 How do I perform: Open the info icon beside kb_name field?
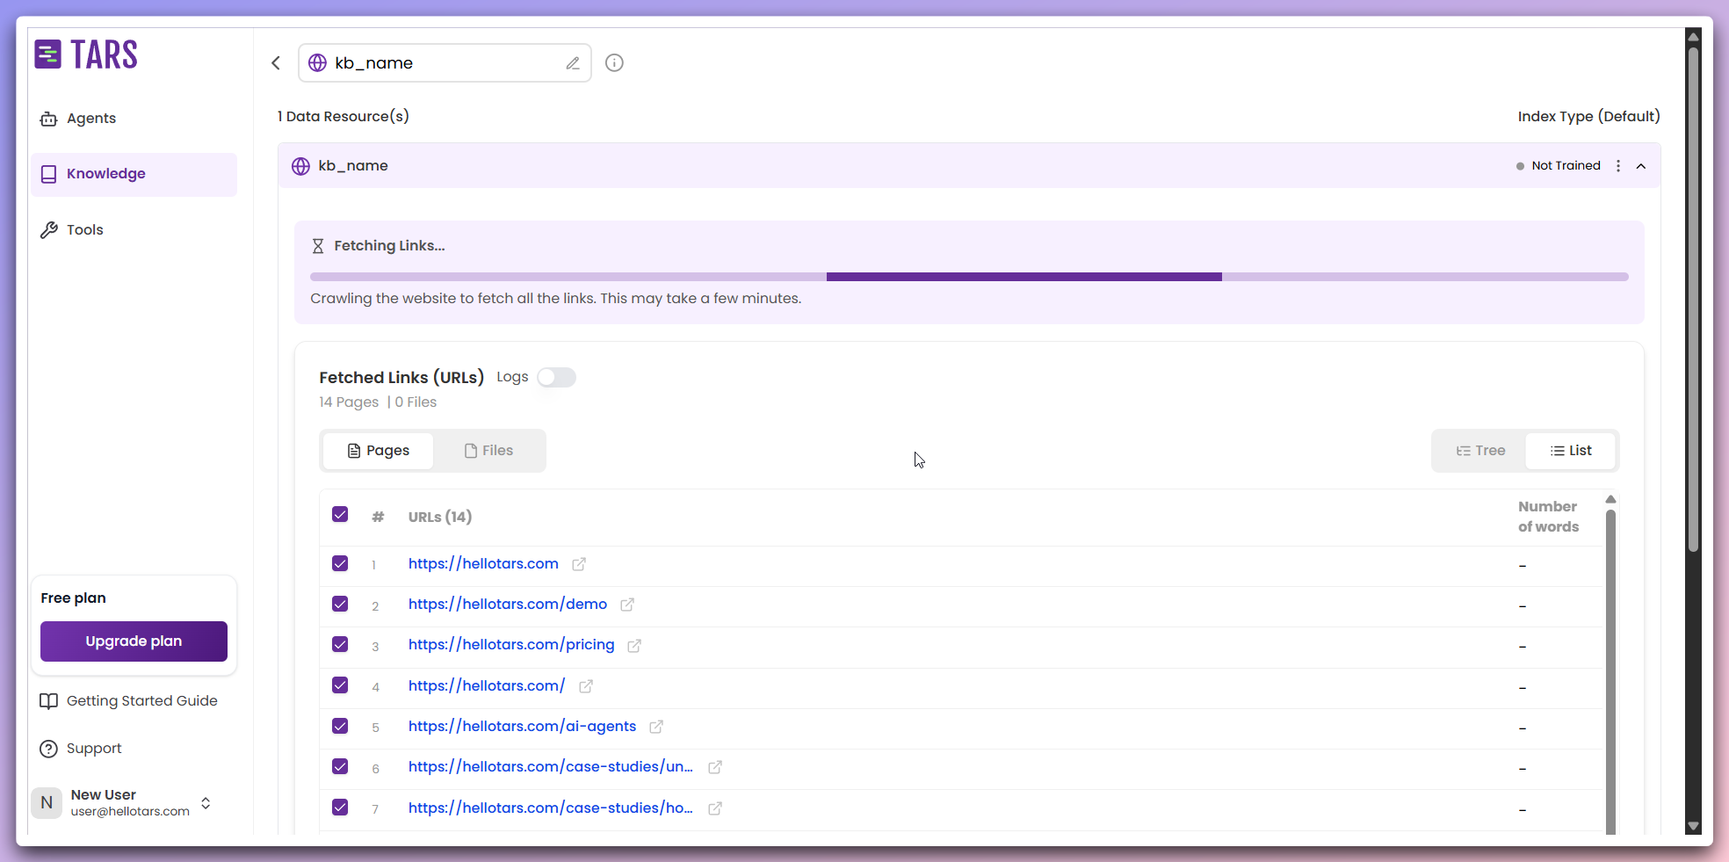point(614,62)
